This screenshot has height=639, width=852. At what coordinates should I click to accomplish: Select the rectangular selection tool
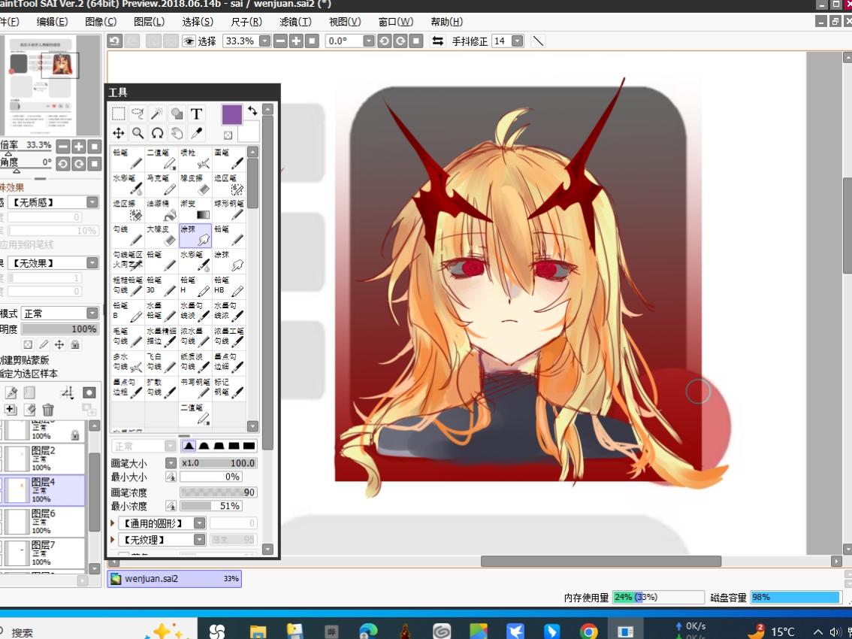pos(119,114)
